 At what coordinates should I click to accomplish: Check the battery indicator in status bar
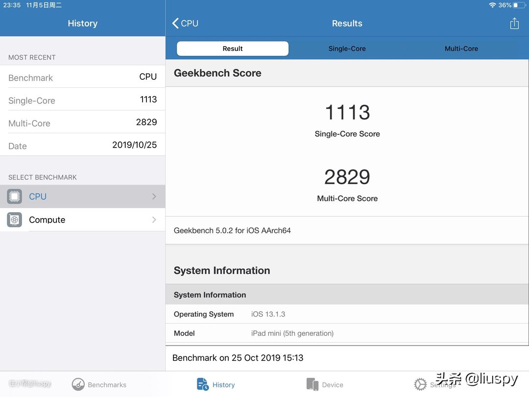coord(519,5)
